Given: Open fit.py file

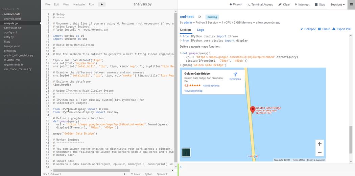Looking at the screenshot, I should pos(7,42).
